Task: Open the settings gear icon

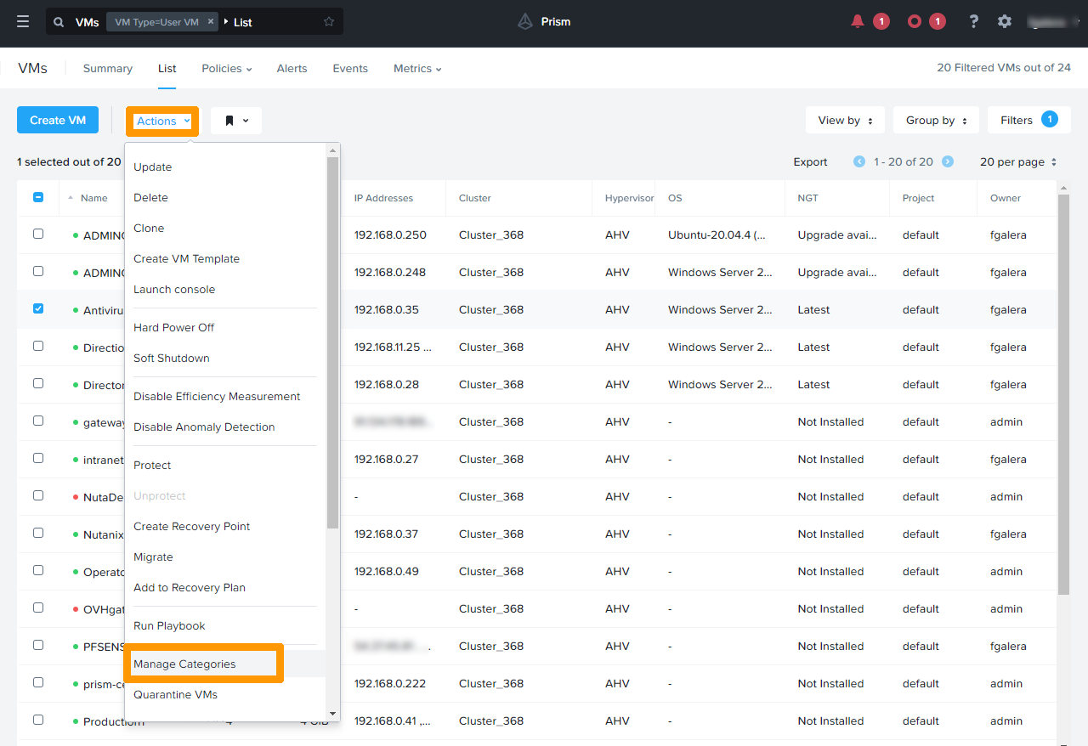Action: (x=1005, y=21)
